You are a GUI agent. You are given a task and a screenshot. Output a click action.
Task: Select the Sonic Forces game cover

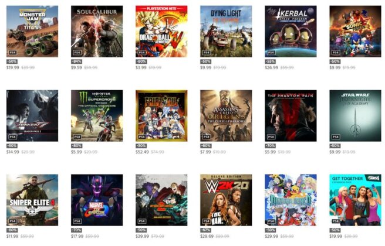pyautogui.click(x=355, y=32)
